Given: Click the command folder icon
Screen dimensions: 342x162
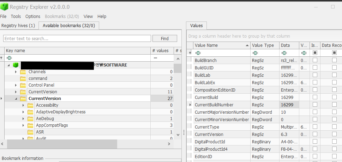Looking at the screenshot, I should (x=23, y=79).
